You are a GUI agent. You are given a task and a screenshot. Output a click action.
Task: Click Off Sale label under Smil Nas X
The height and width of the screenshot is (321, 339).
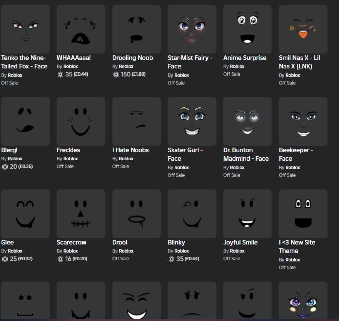(x=287, y=83)
